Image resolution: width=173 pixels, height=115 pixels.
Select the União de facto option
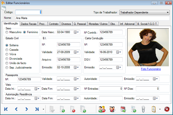point(7,63)
